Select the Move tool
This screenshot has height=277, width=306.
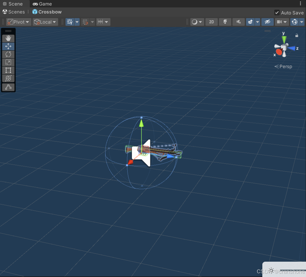click(8, 46)
